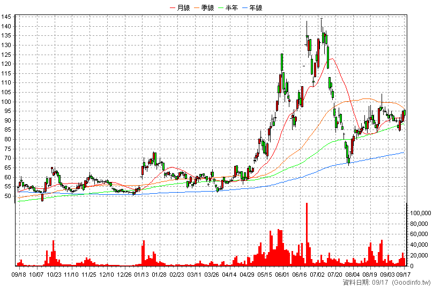Click the 95 price axis label
Screen dimensions: 433x289
(8, 111)
